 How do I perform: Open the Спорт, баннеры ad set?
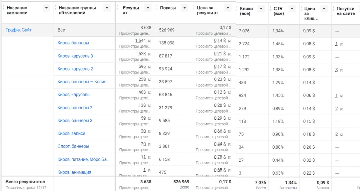[73, 146]
